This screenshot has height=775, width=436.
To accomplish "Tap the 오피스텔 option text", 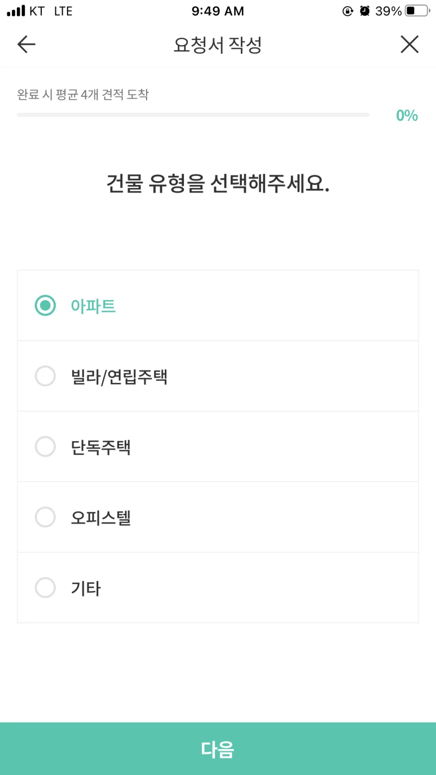I will (100, 518).
